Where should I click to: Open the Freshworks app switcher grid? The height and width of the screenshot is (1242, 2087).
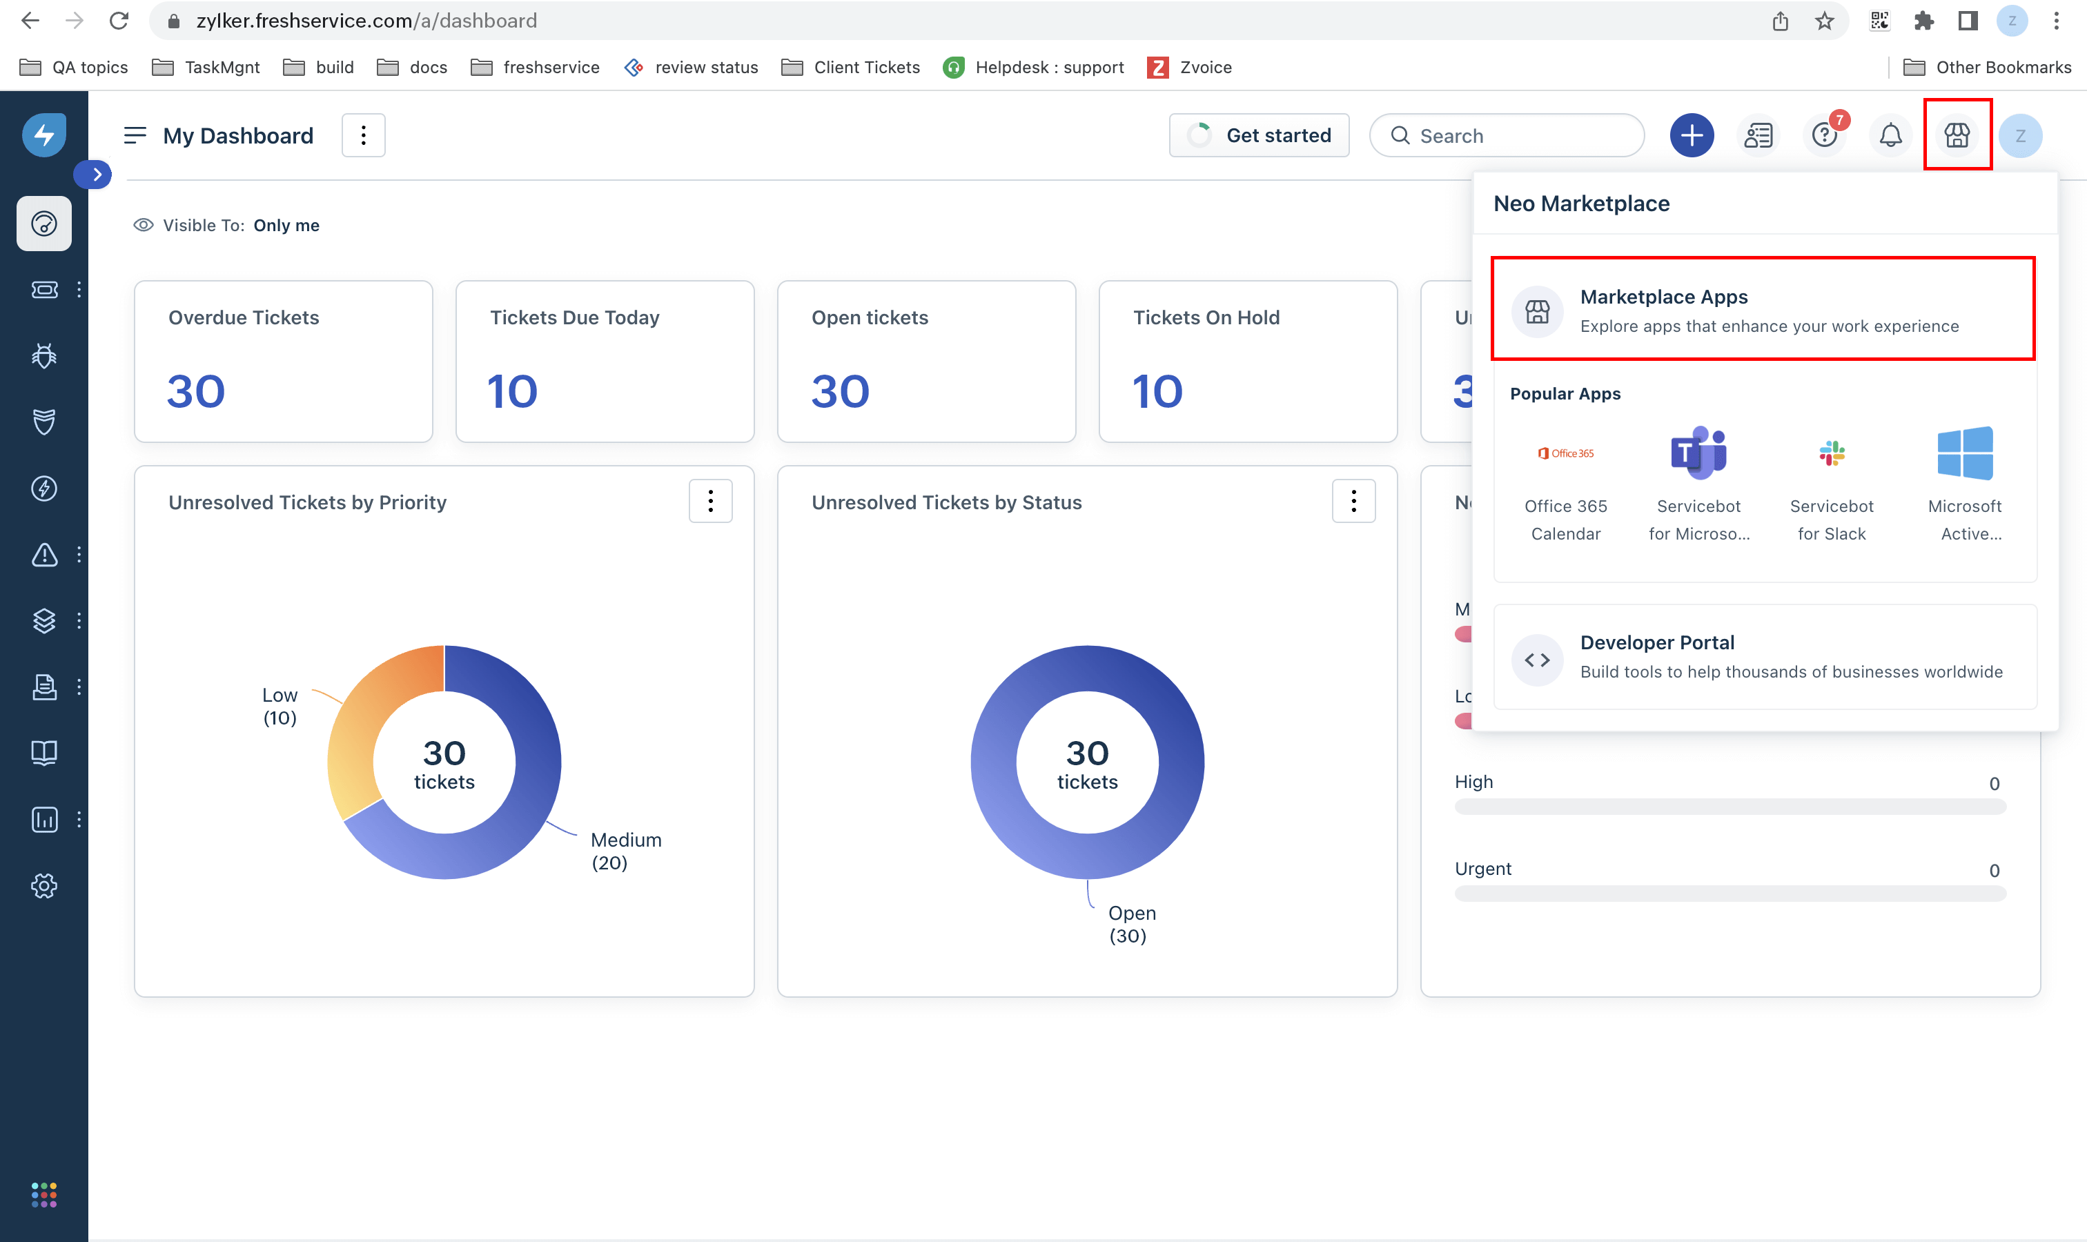point(43,1194)
